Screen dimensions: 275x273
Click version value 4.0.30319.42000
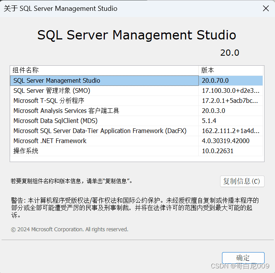point(225,141)
